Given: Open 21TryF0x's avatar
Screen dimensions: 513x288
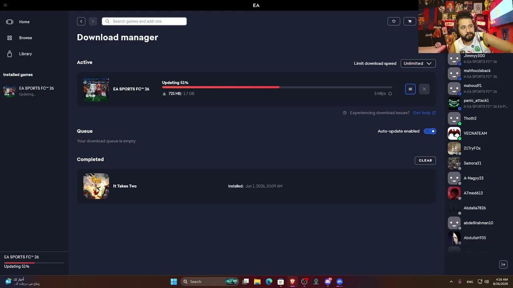Looking at the screenshot, I should (454, 148).
